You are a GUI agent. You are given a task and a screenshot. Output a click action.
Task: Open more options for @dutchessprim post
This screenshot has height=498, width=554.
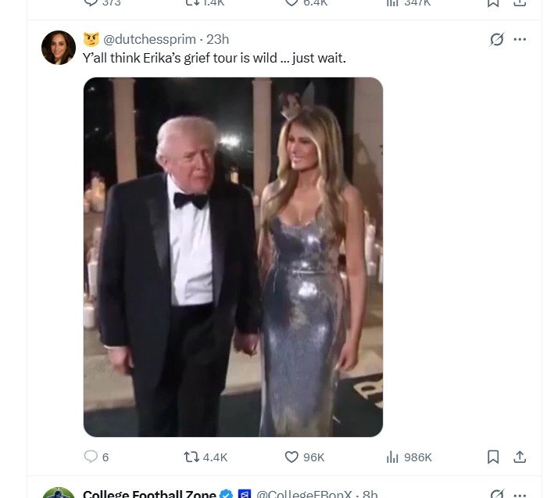coord(520,39)
